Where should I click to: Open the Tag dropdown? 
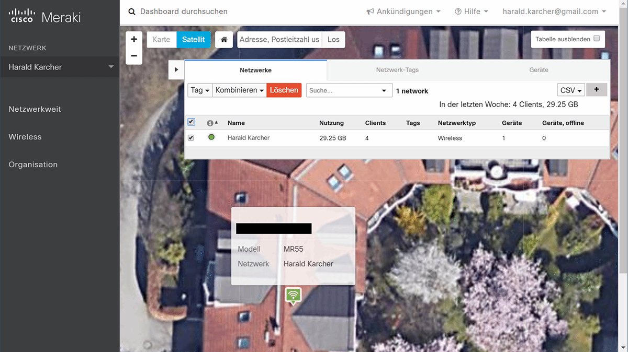200,90
